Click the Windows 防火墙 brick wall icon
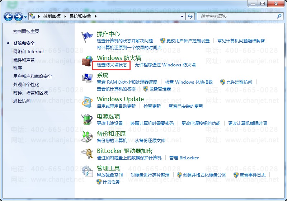287x201 pixels. [87, 61]
